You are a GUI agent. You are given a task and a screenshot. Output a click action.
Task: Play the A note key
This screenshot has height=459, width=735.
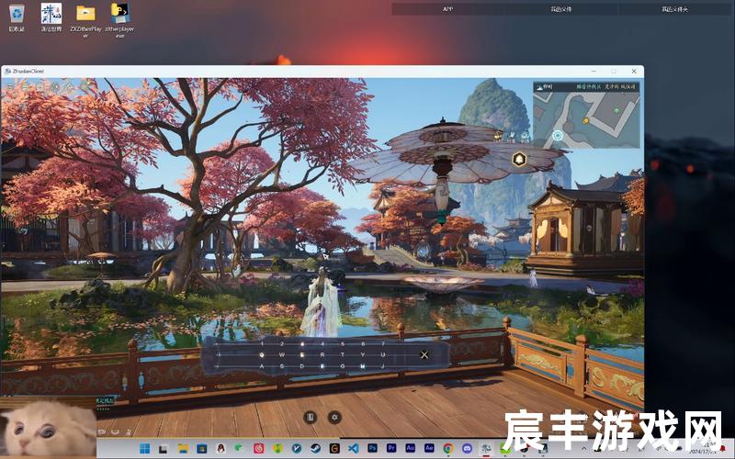pyautogui.click(x=262, y=366)
